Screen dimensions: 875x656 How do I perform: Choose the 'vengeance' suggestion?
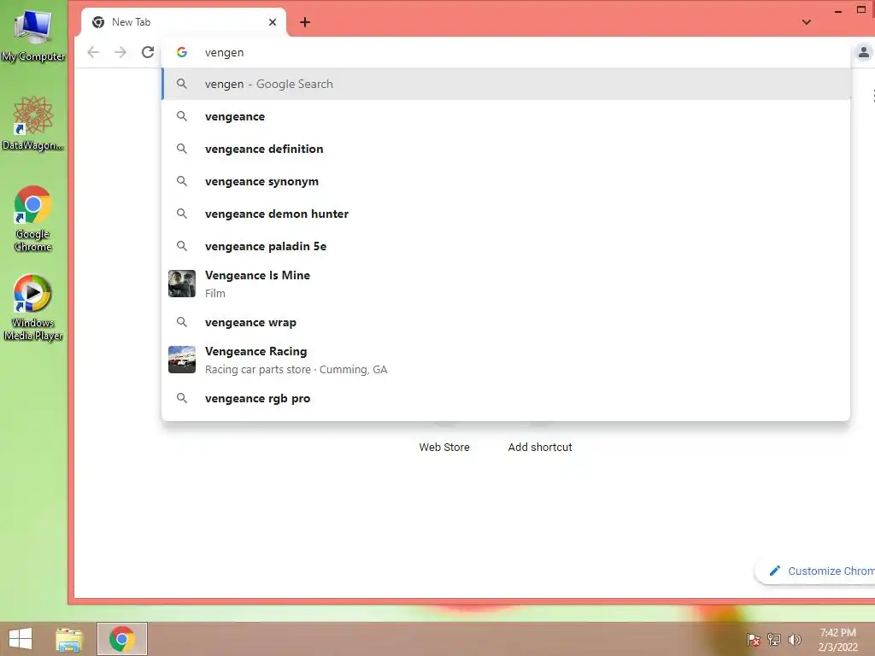[x=506, y=116]
